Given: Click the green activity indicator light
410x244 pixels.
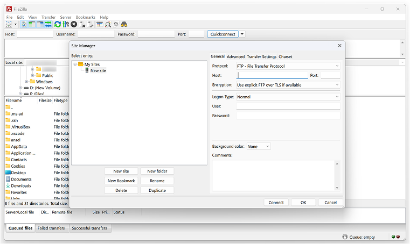Looking at the screenshot, I should pos(393,236).
